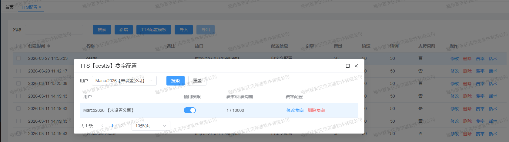Close the TTS配置 tab with ×
Viewport: 509px width, 142px height.
(x=40, y=7)
